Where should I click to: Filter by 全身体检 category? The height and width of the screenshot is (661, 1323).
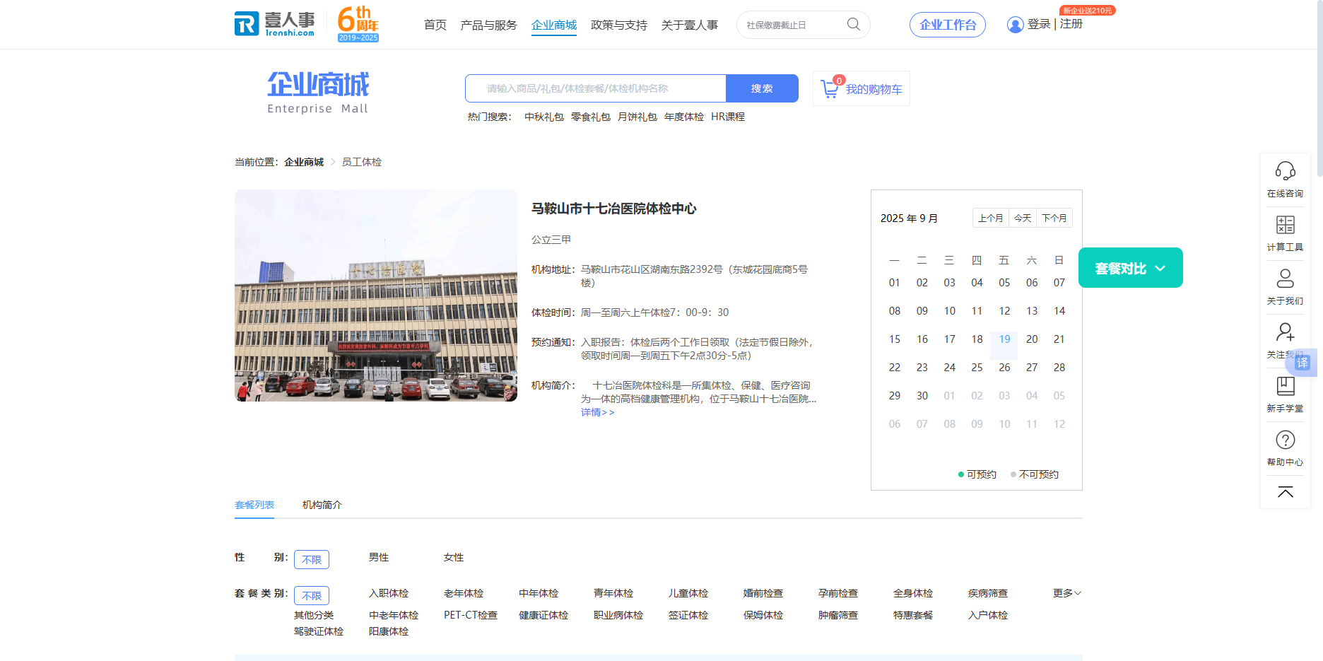(913, 593)
